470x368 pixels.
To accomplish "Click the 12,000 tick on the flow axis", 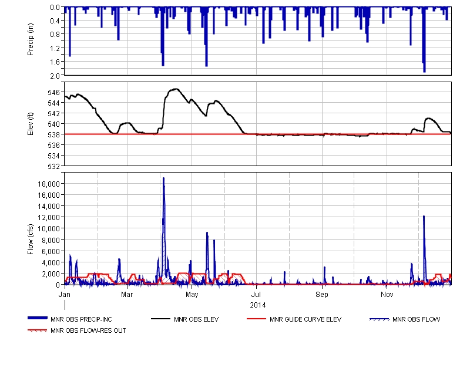I will coord(49,218).
